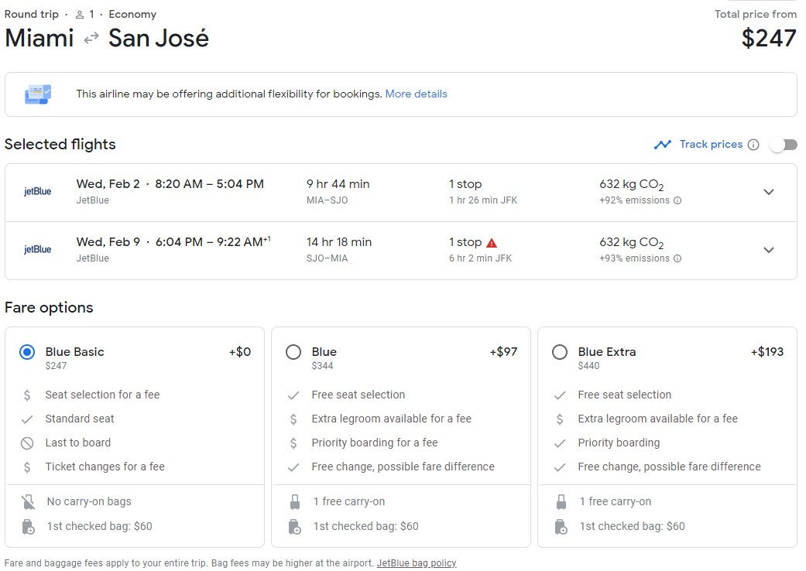The width and height of the screenshot is (806, 571).
Task: Open +93% emissions info icon
Action: [677, 258]
